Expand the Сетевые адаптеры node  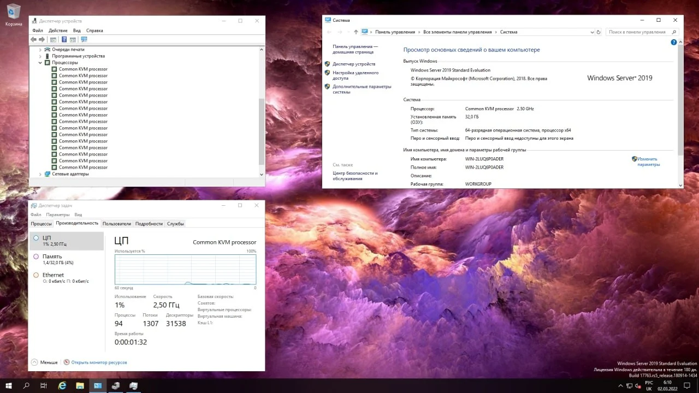tap(40, 174)
